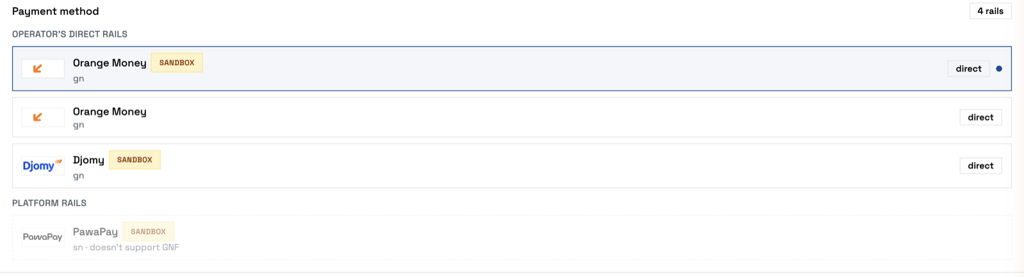Viewport: 1024px width, 277px height.
Task: Click the direct tag on the selected Orange Money row
Action: [968, 68]
